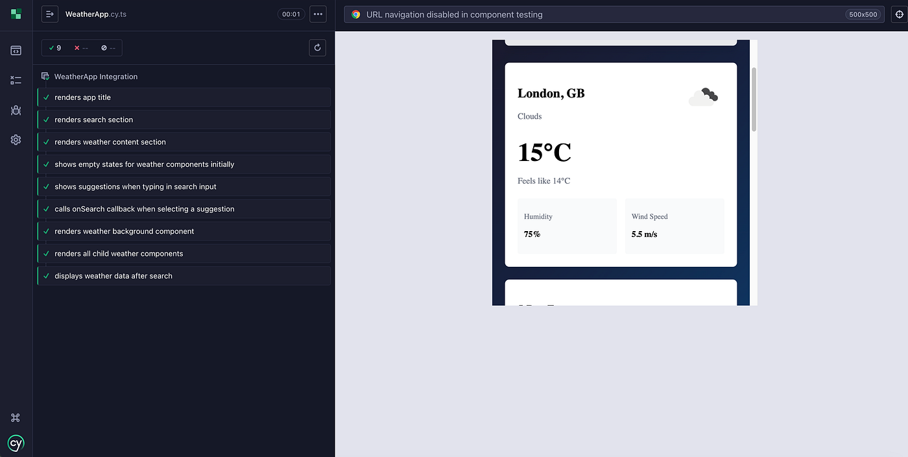Click the Wind Speed 5.5 m/s tile

[675, 226]
